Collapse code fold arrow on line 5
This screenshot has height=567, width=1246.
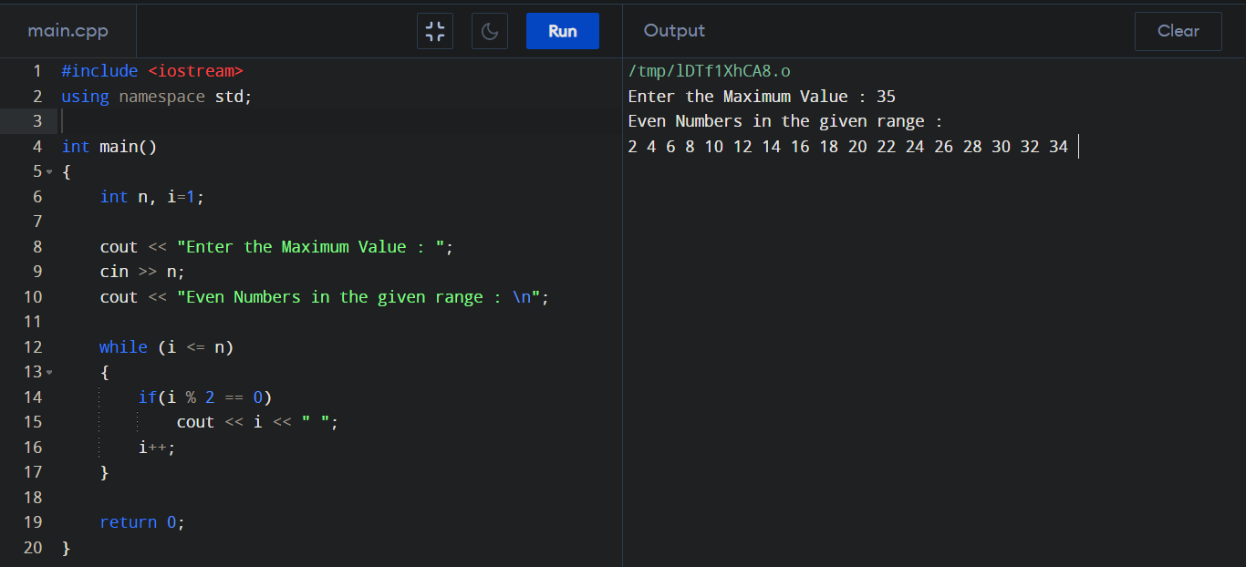[49, 171]
